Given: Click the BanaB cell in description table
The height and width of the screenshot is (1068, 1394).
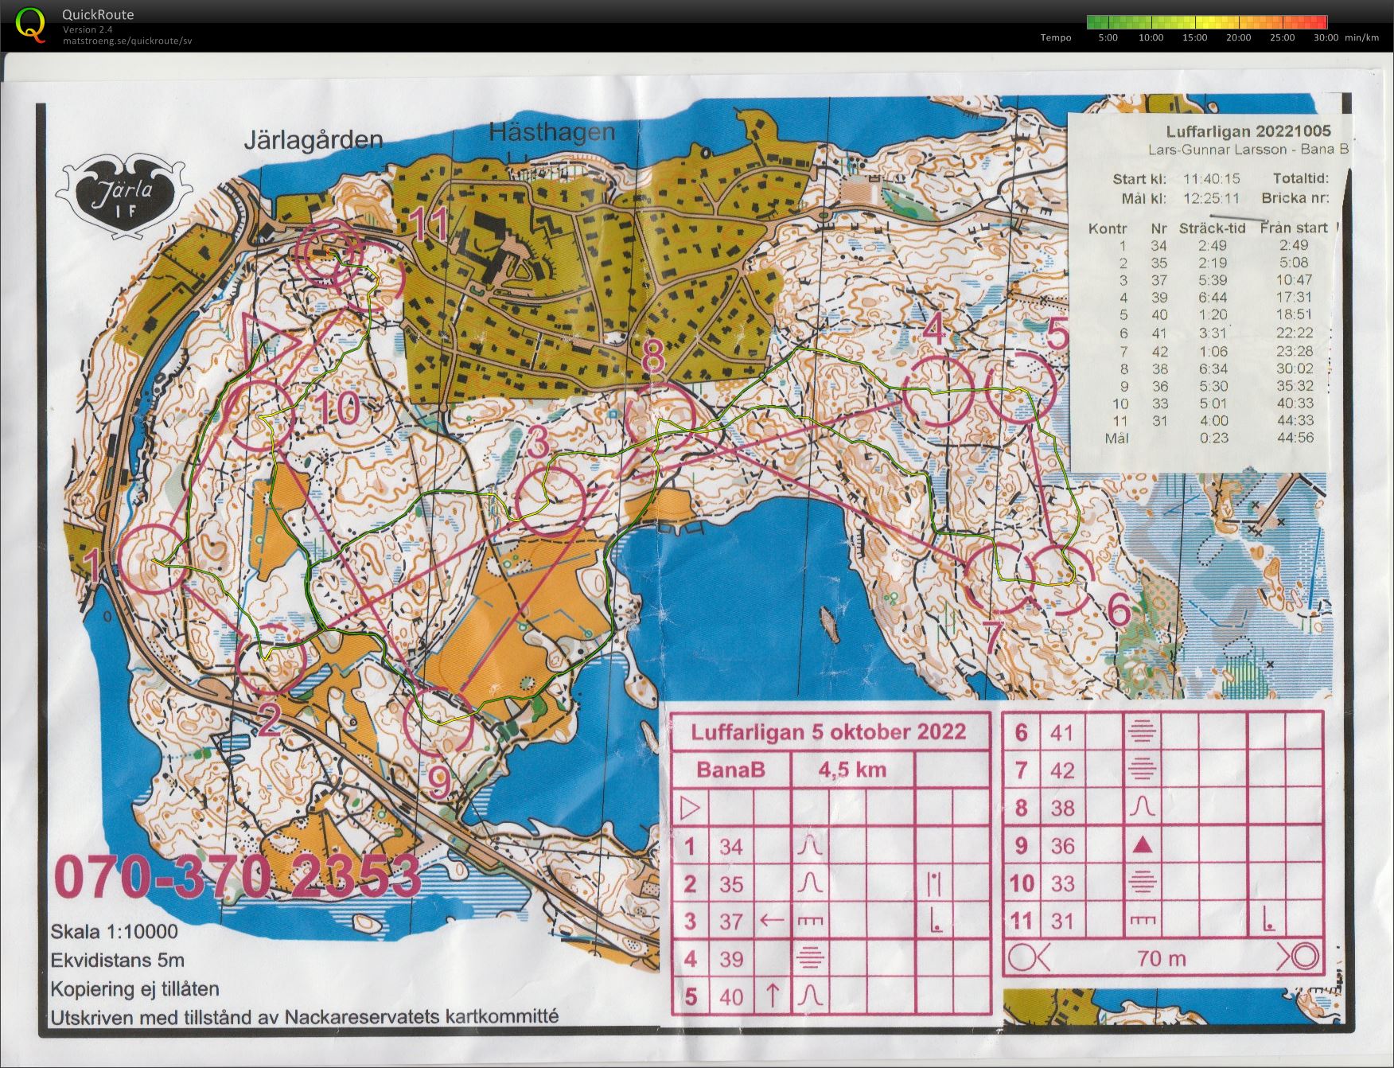Looking at the screenshot, I should (x=730, y=770).
